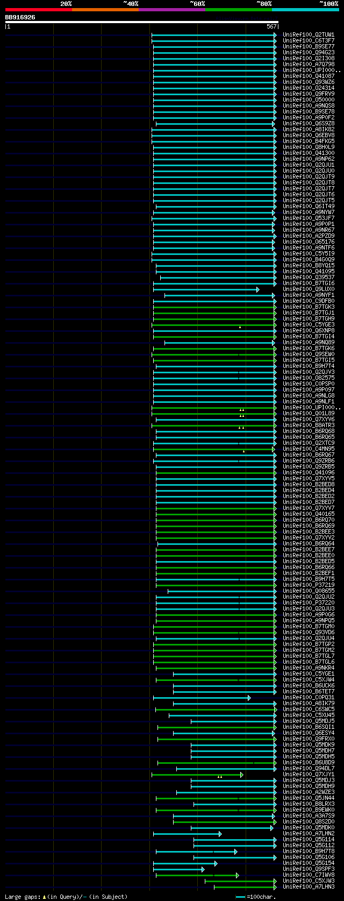The width and height of the screenshot is (344, 901).
Task: Select the UniRef100_P37219 label
Action: (309, 585)
